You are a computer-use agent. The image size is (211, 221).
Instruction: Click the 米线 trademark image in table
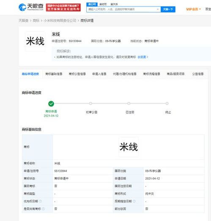point(129,147)
